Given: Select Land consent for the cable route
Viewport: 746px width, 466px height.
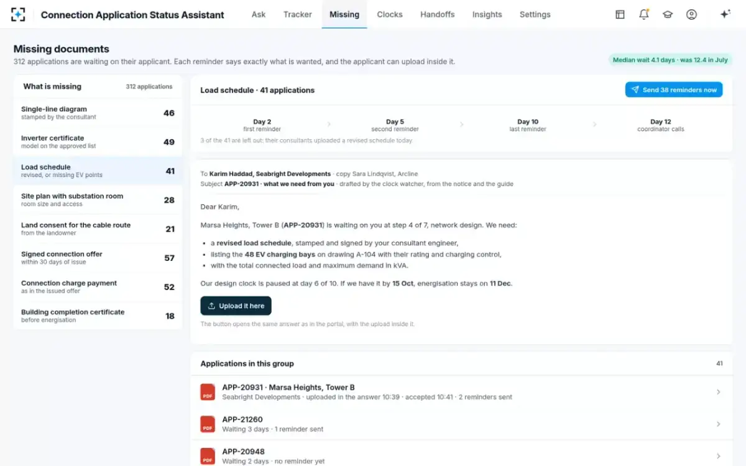Looking at the screenshot, I should click(98, 229).
